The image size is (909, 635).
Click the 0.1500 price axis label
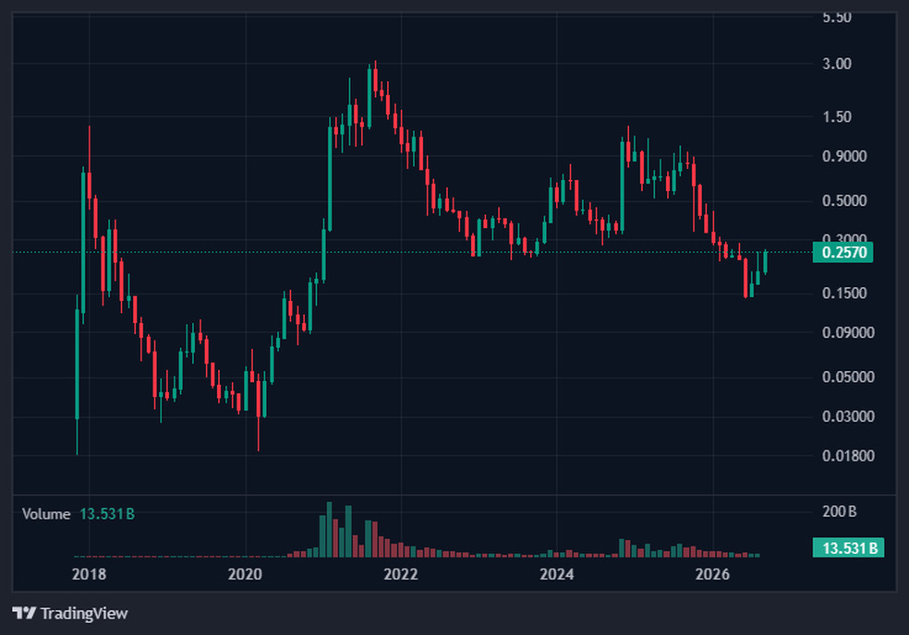click(x=844, y=294)
